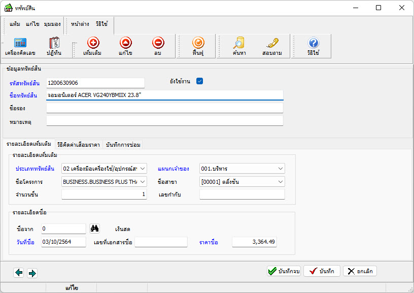Viewport: 414px width, 293px height.
Task: Open the แฟ้ม menu
Action: [x=15, y=24]
